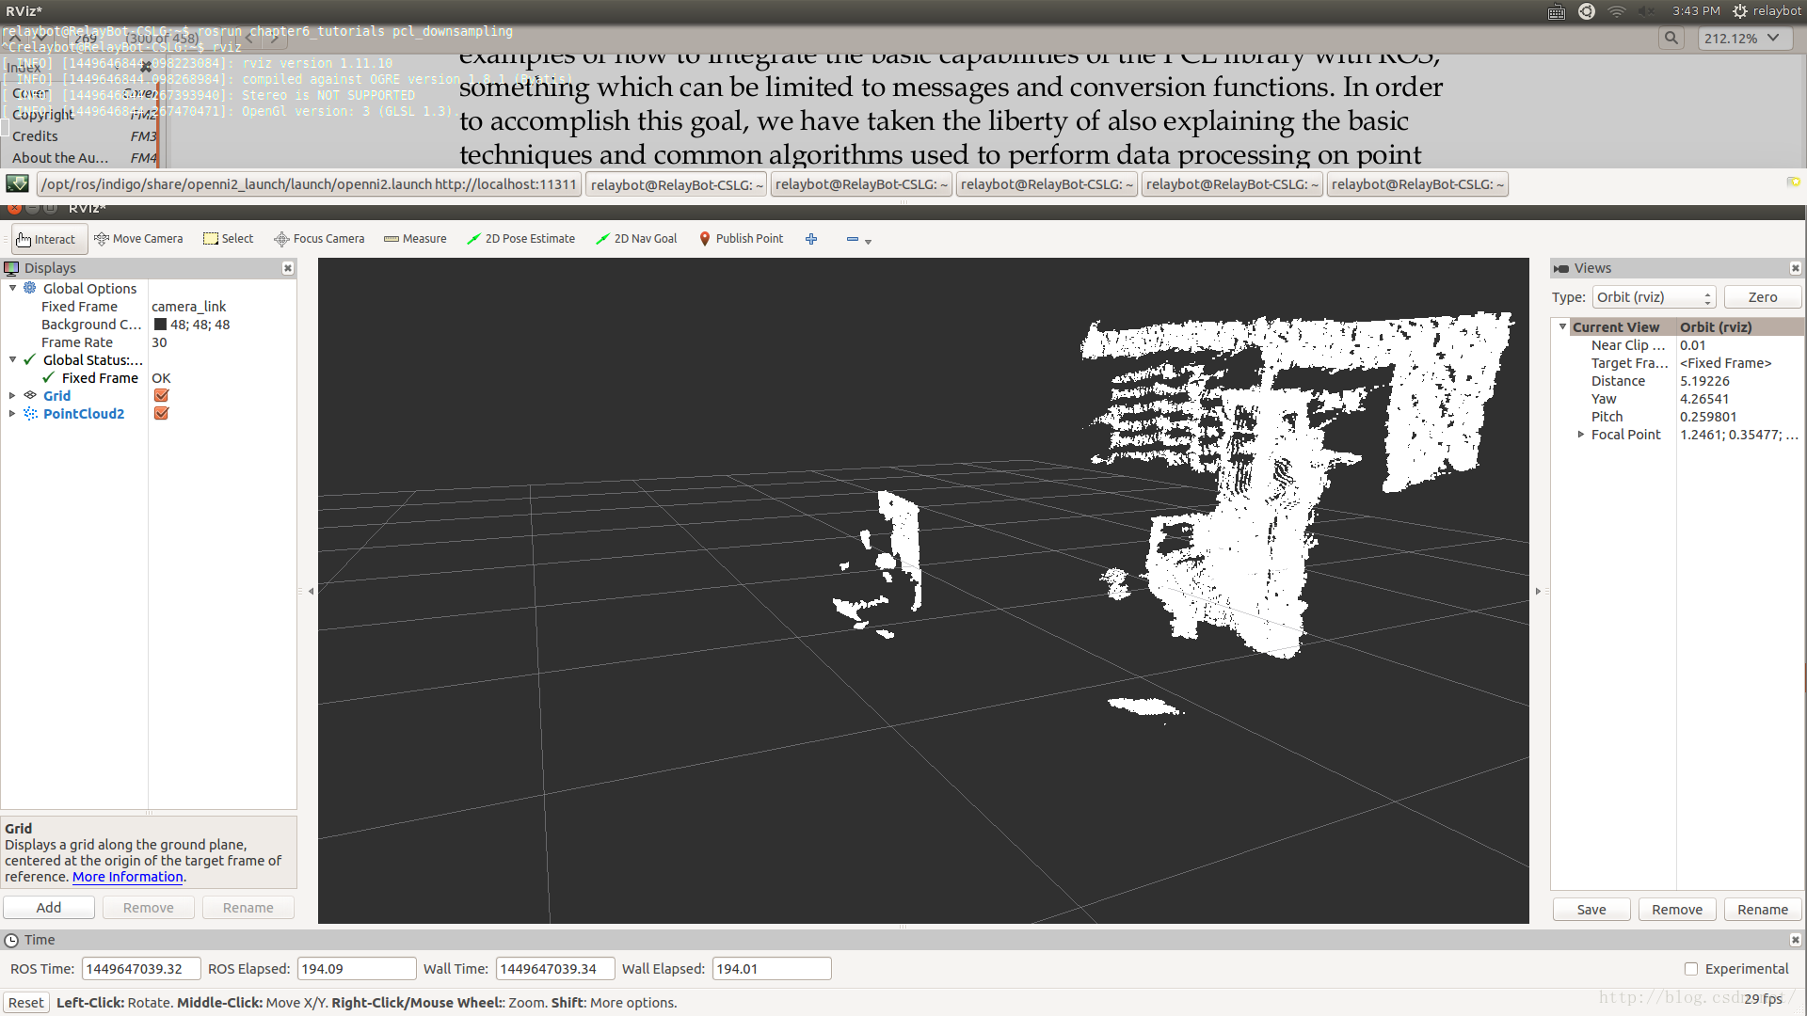
Task: Open the keyboard indicator in system tray
Action: coord(1557,11)
